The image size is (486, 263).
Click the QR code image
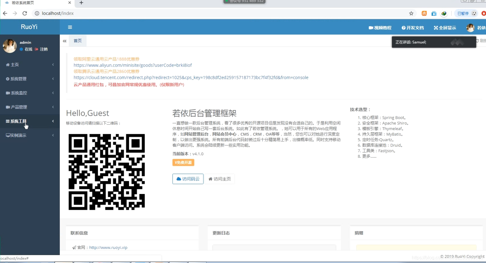pos(107,172)
